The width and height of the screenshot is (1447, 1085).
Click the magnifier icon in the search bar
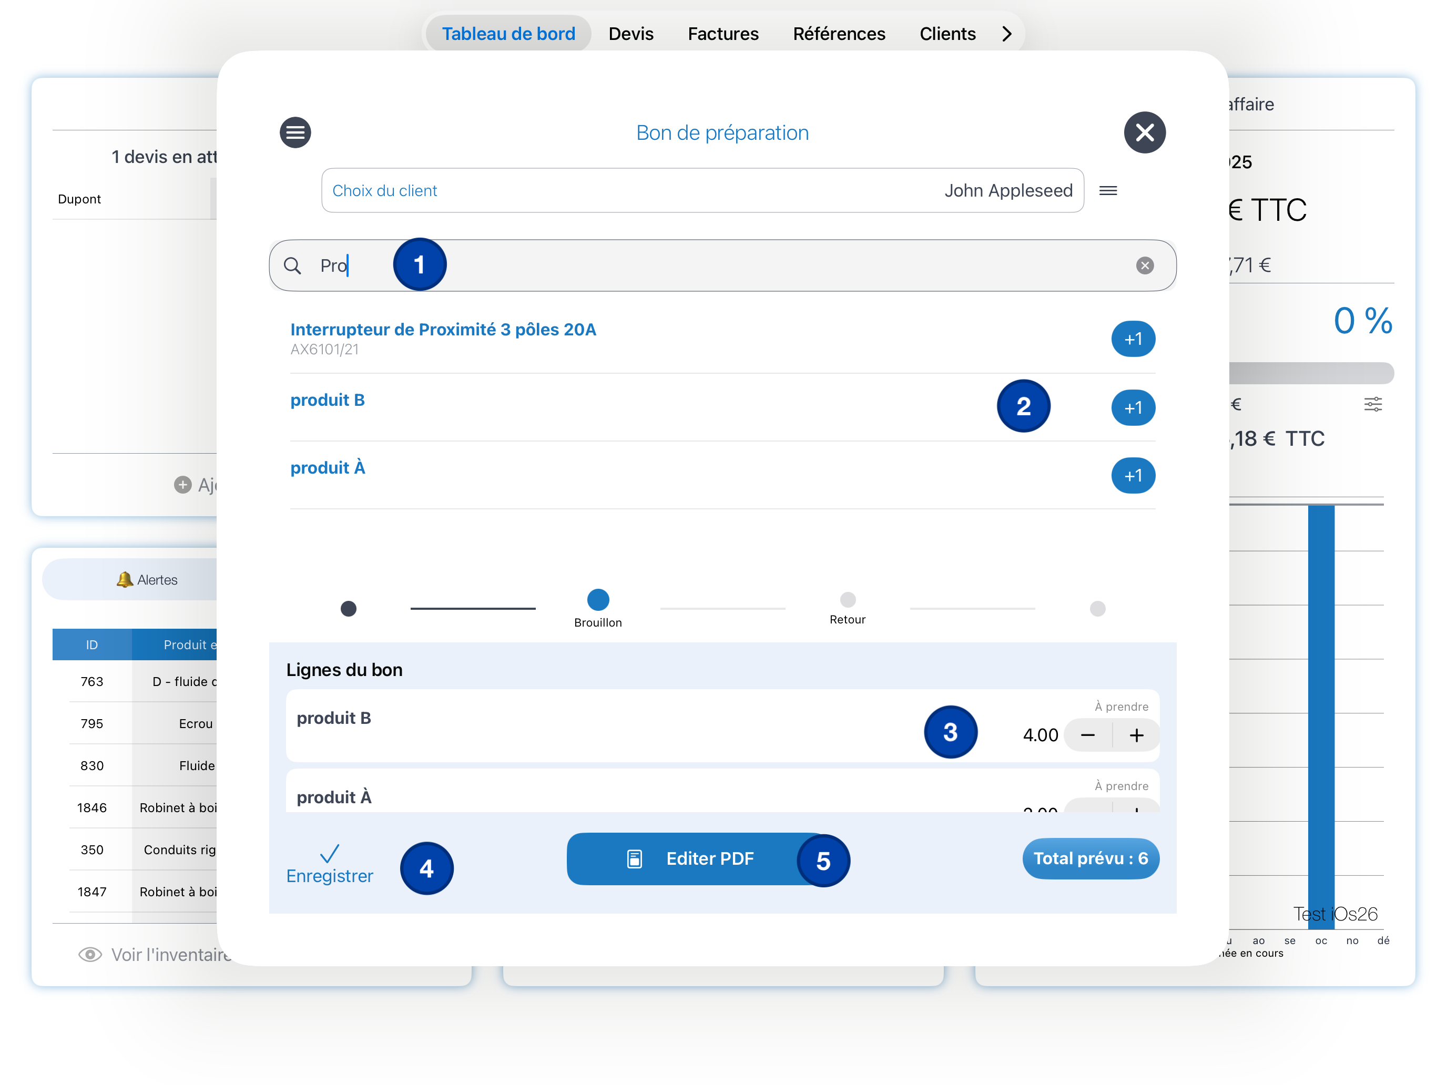292,265
